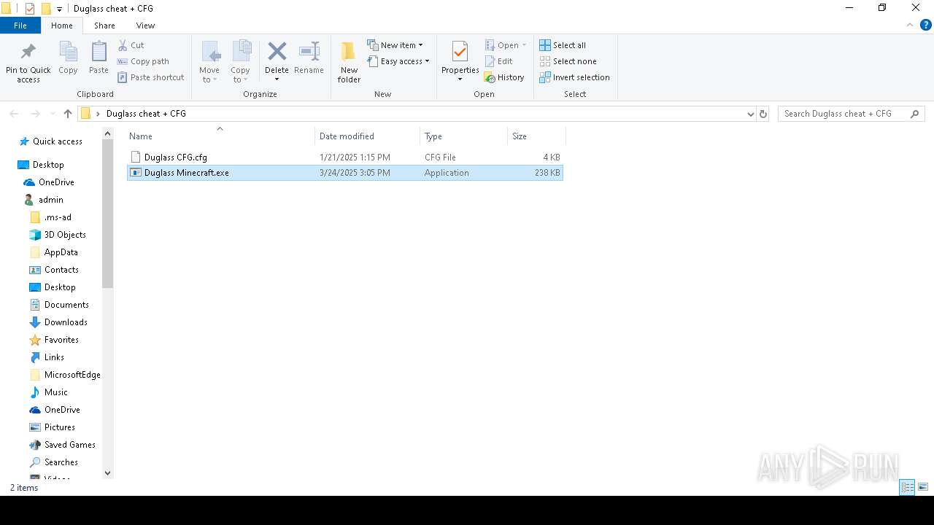
Task: Select Copy path in the ribbon
Action: click(144, 61)
